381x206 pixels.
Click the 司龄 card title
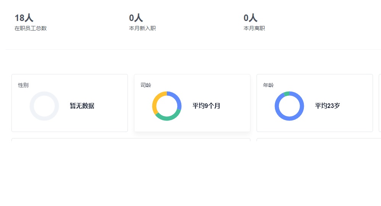click(x=146, y=85)
